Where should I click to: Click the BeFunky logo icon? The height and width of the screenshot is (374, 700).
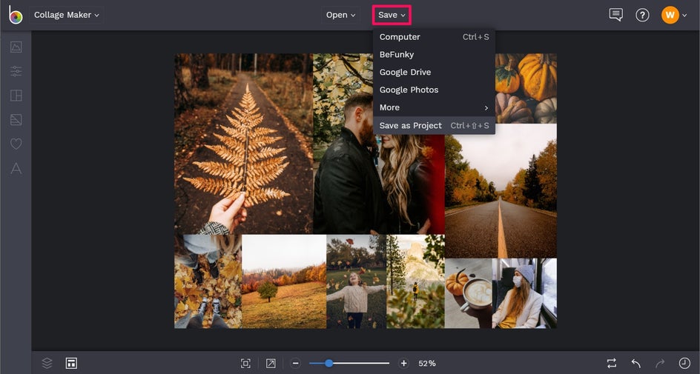pyautogui.click(x=15, y=15)
